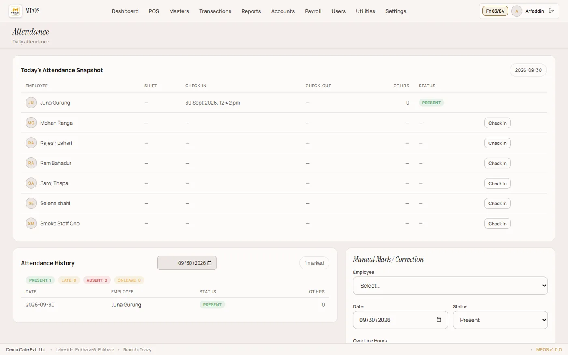Open the Status dropdown showing Present
The image size is (568, 355).
click(500, 320)
